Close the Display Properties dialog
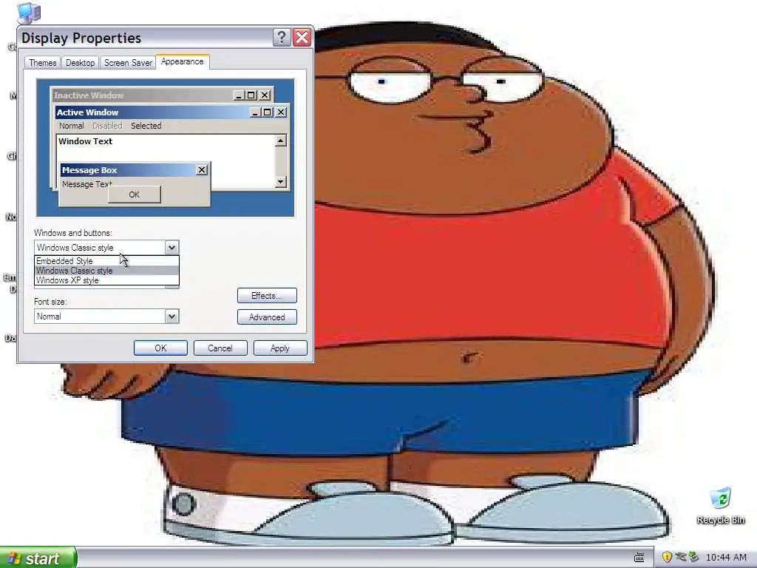757x568 pixels. point(302,37)
